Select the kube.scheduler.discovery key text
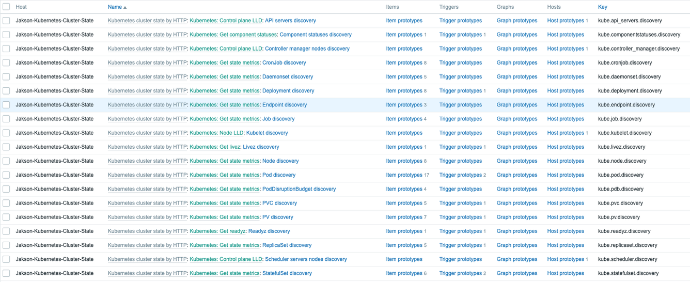Viewport: 690px width, 282px height. (x=627, y=259)
